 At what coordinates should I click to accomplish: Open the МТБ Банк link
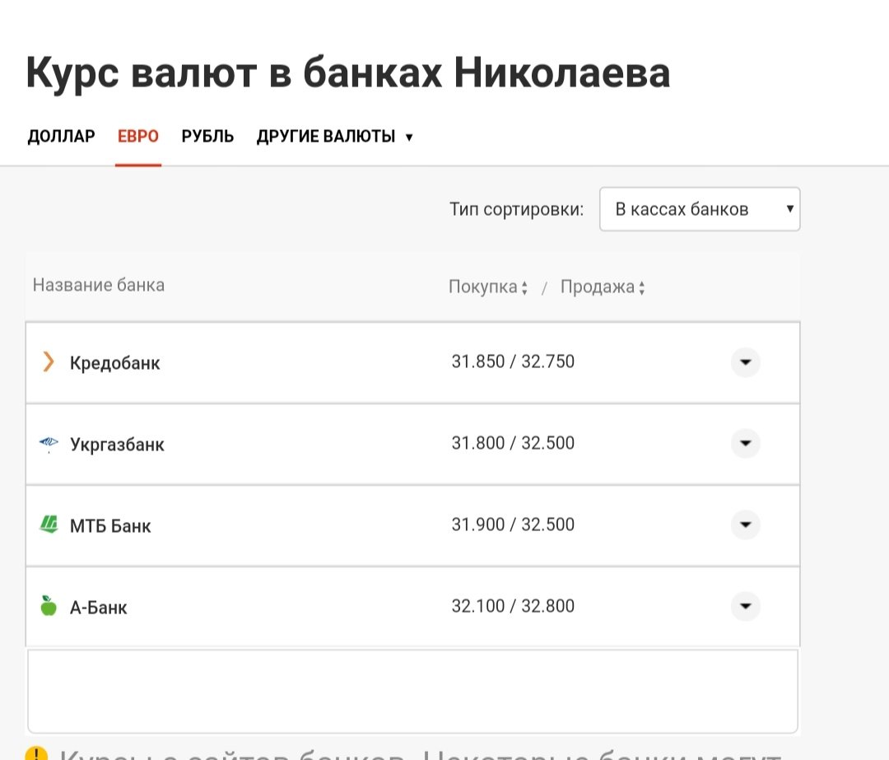(110, 526)
